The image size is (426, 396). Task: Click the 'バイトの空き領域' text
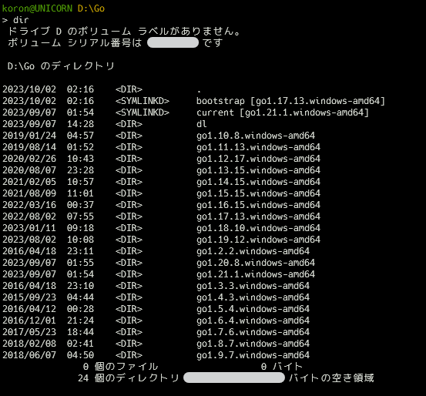331,378
